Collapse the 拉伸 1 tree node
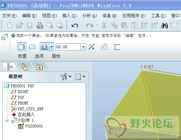 7,121
